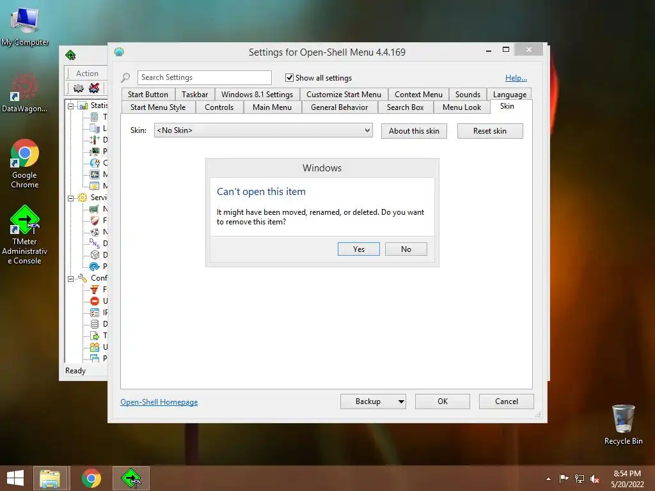
Task: Open the Windows 8.1 Settings tab
Action: [x=257, y=95]
